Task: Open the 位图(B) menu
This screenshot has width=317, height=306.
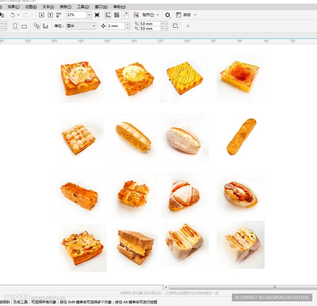Action: point(31,7)
